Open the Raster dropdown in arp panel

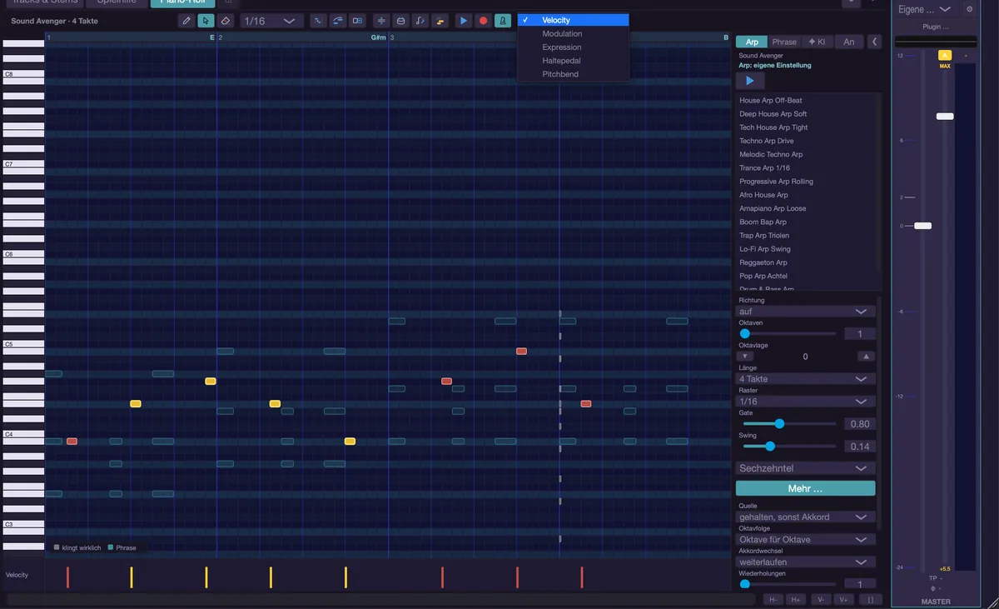click(x=805, y=402)
